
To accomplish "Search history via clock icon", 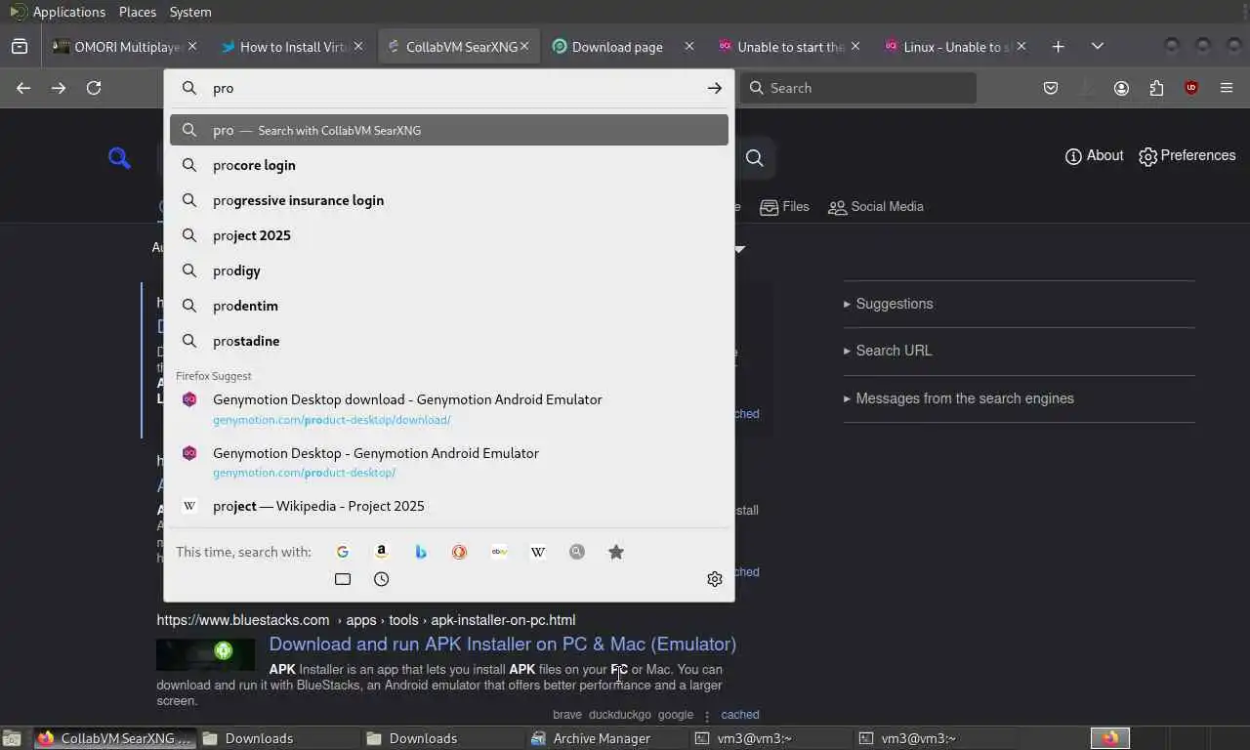I will click(382, 579).
